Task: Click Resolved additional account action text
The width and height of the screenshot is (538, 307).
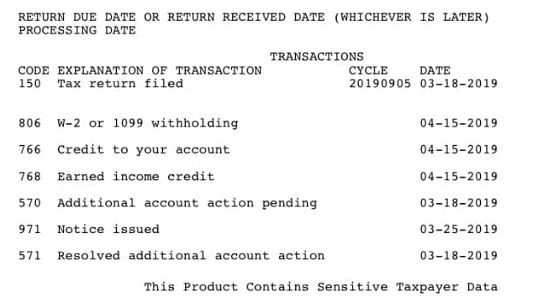Action: pyautogui.click(x=191, y=256)
